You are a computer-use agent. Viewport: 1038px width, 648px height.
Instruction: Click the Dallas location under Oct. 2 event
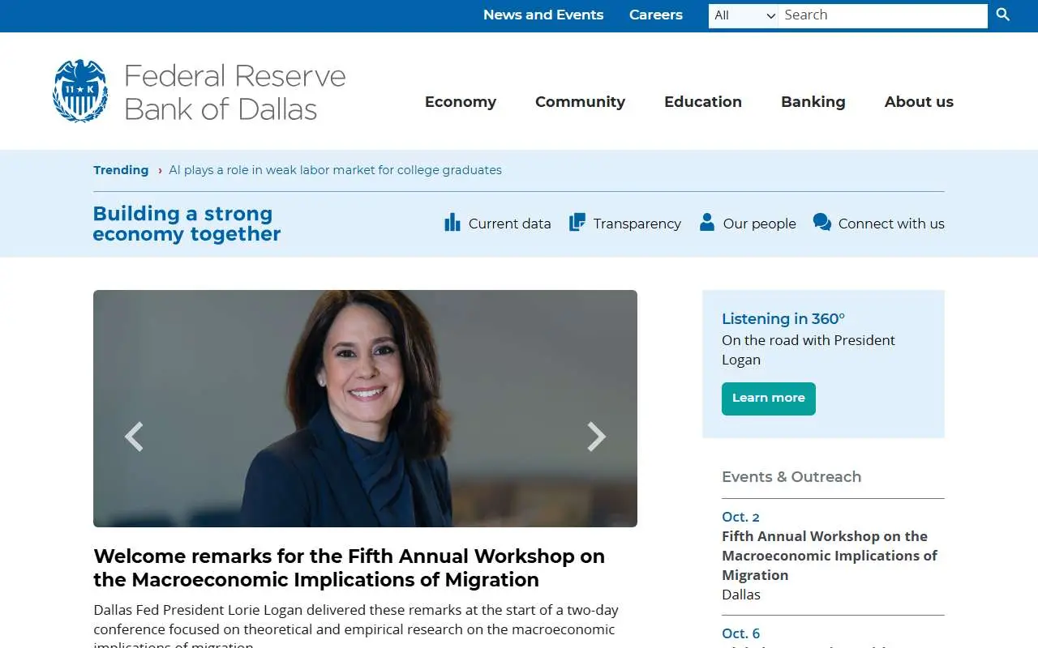[741, 595]
